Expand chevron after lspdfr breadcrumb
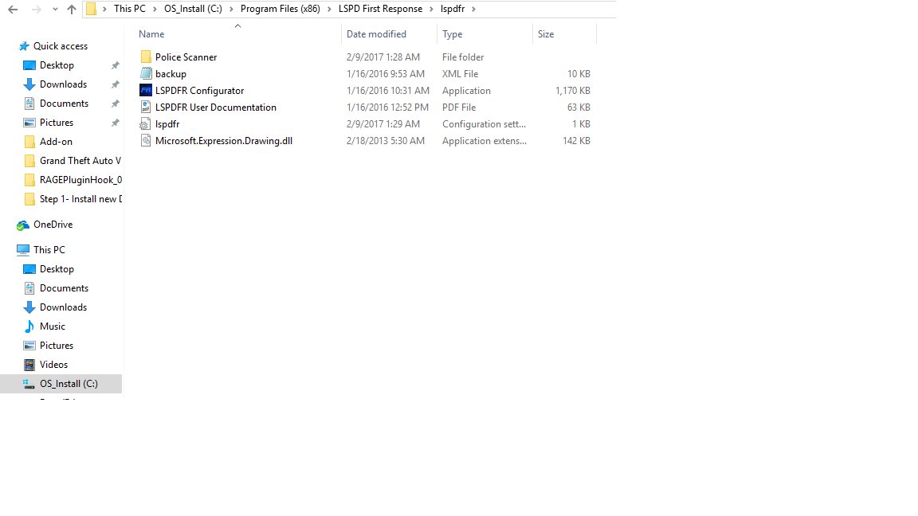The image size is (918, 516). click(473, 10)
